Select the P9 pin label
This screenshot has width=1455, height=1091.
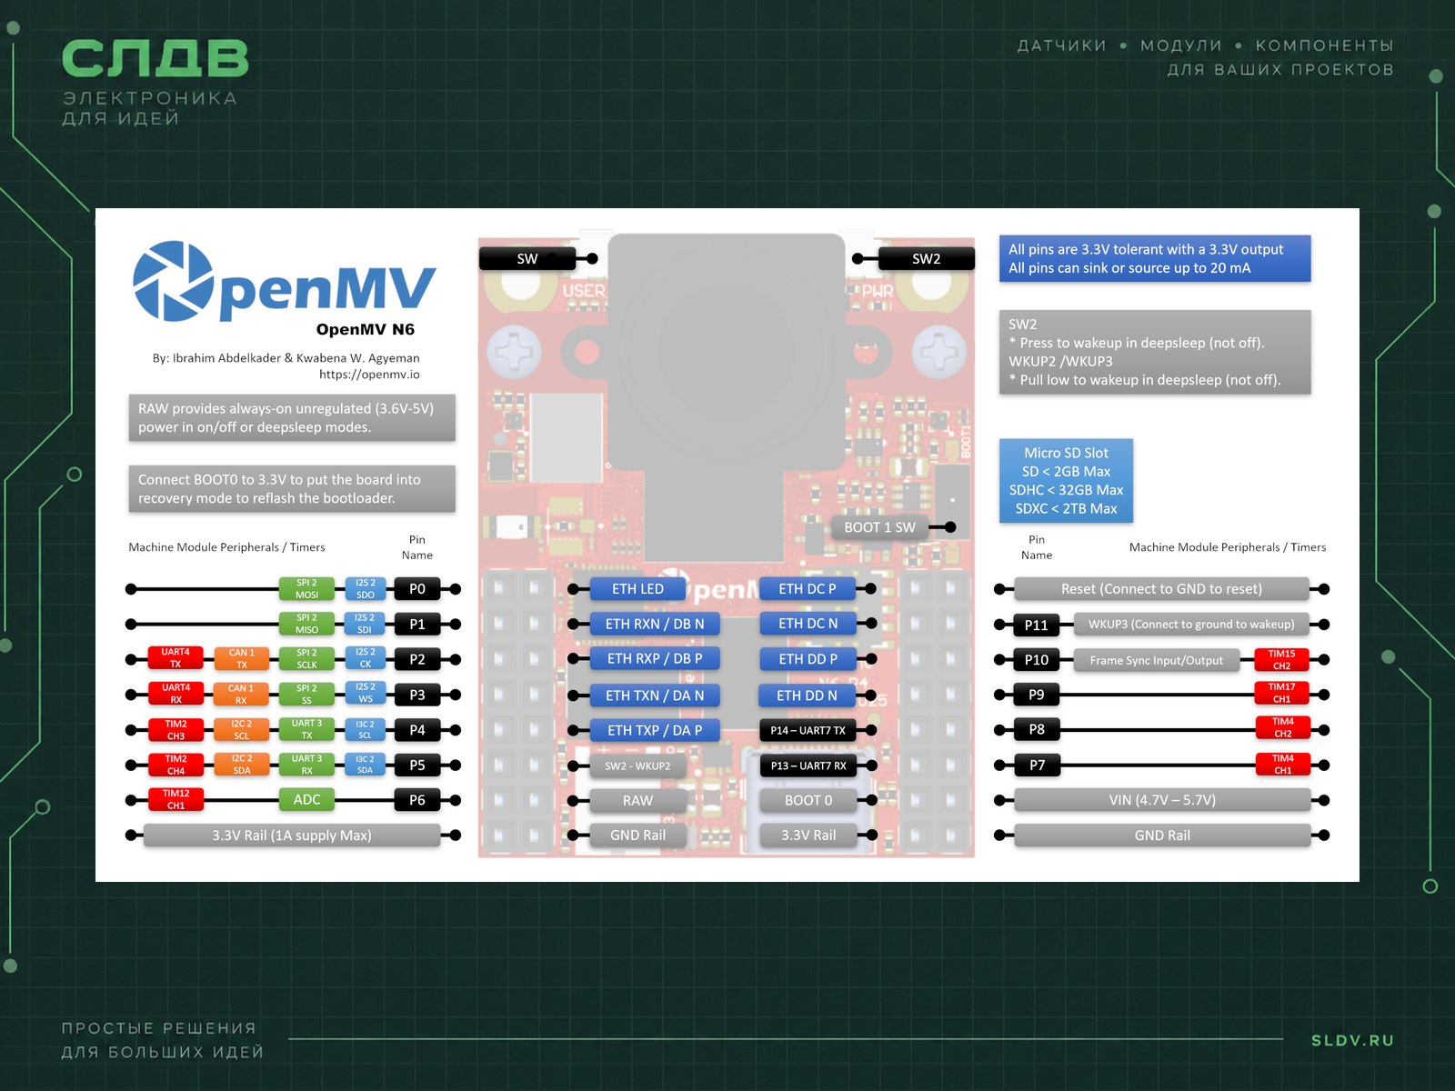(x=1037, y=695)
